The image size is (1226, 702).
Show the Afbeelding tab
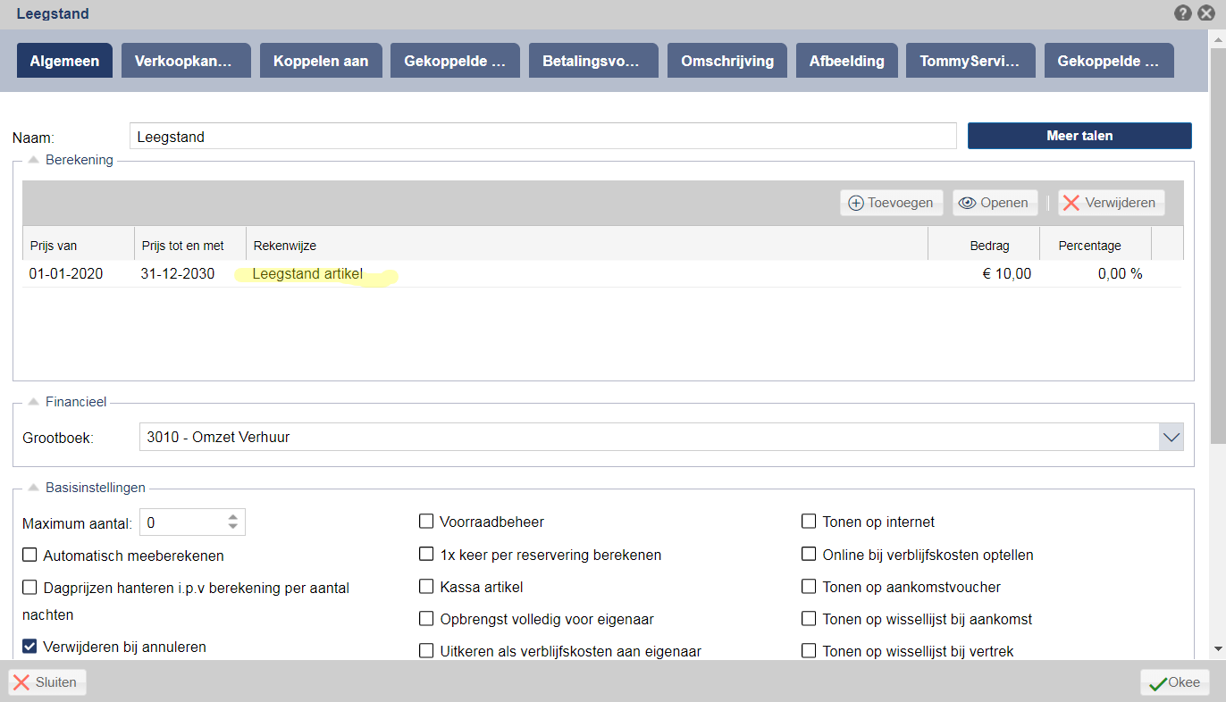click(x=847, y=61)
